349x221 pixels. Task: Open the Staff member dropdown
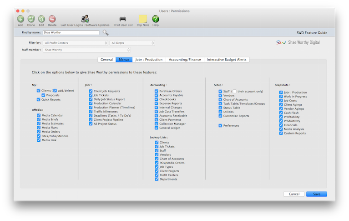[87, 50]
